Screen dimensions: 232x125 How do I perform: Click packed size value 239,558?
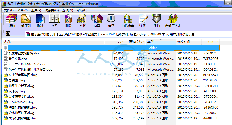tap(138, 80)
